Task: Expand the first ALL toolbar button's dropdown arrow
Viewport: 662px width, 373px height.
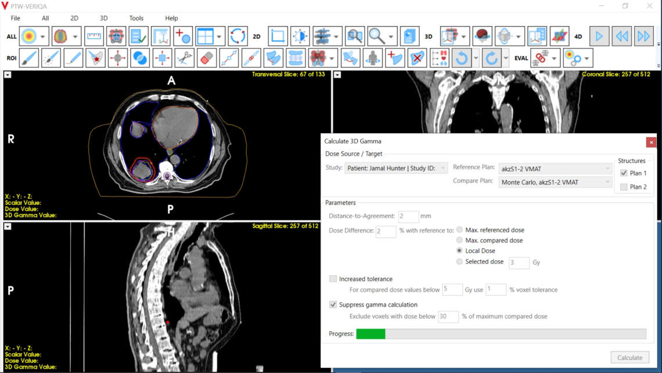Action: point(42,35)
